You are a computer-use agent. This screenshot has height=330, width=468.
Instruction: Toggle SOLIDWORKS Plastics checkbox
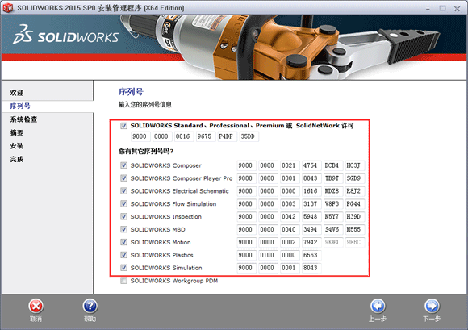tap(124, 255)
